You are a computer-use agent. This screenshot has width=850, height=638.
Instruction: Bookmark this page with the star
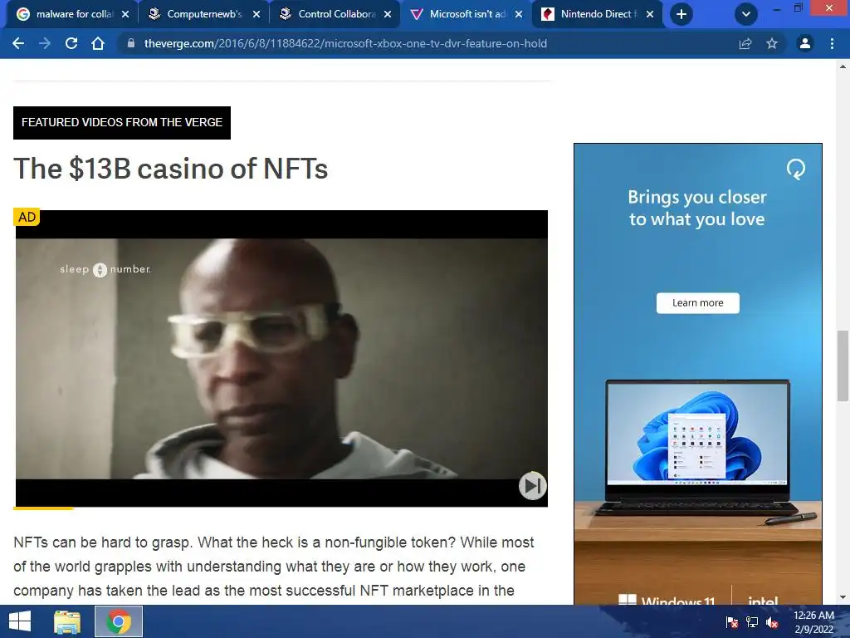772,43
